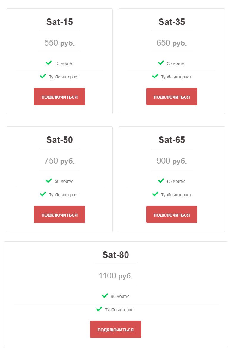
Task: Click the 750 руб. price
Action: click(59, 161)
